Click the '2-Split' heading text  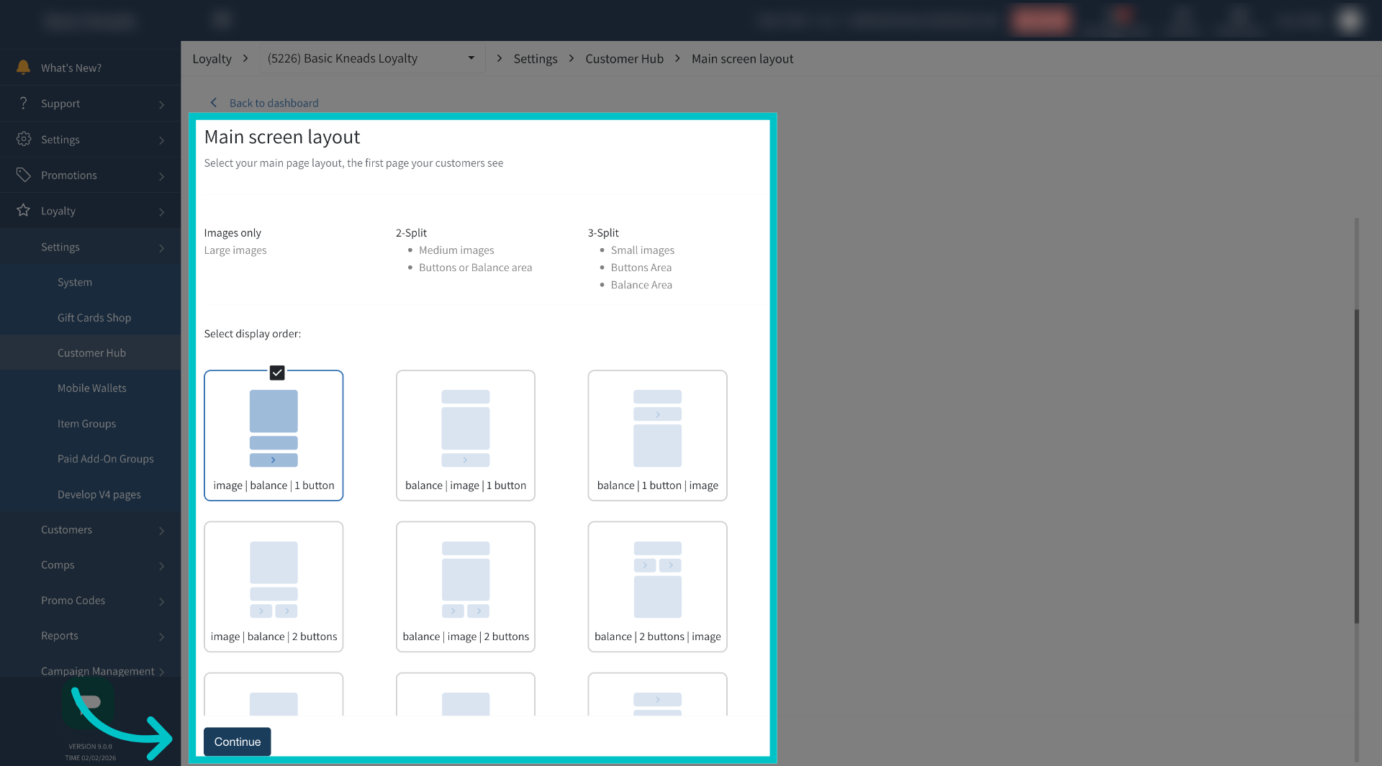pyautogui.click(x=411, y=232)
